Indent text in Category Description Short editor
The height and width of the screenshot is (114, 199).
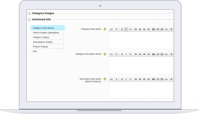[148, 54]
